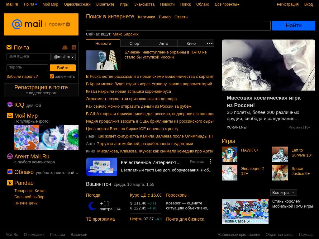The image size is (319, 239).
Task: Open the Blinken news thumbnail
Action: tap(103, 60)
